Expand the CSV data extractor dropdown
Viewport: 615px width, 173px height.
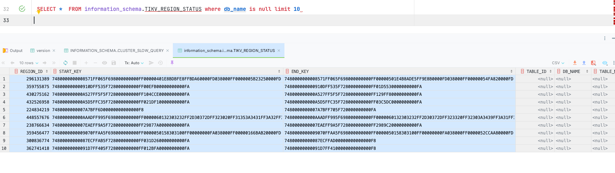tap(558, 63)
